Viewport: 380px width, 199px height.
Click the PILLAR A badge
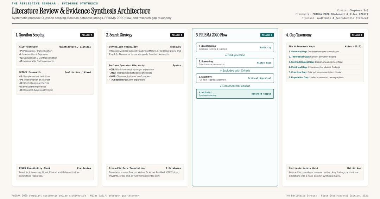(87, 35)
